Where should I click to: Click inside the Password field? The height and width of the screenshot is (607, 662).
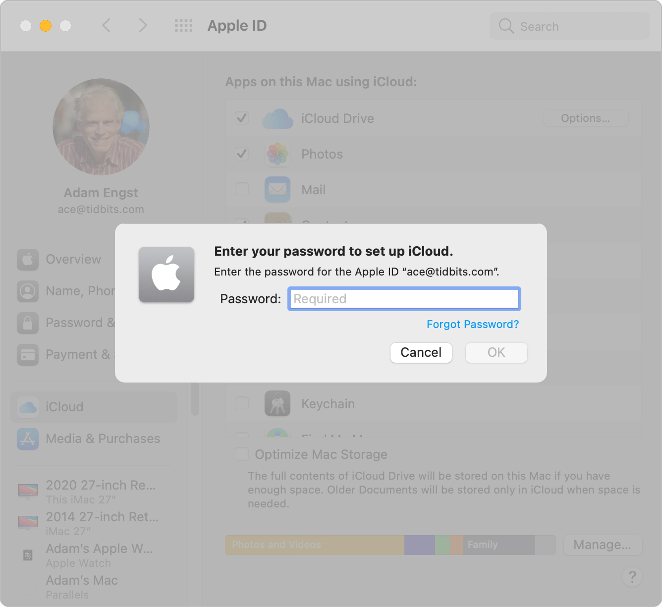[x=404, y=299]
